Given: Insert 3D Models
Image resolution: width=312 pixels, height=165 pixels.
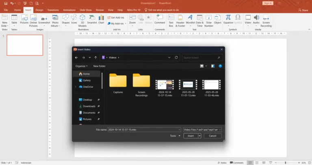Looking at the screenshot, I should 82,21.
